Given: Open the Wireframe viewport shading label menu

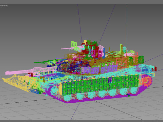Looking at the screenshot, I should pos(4,5).
